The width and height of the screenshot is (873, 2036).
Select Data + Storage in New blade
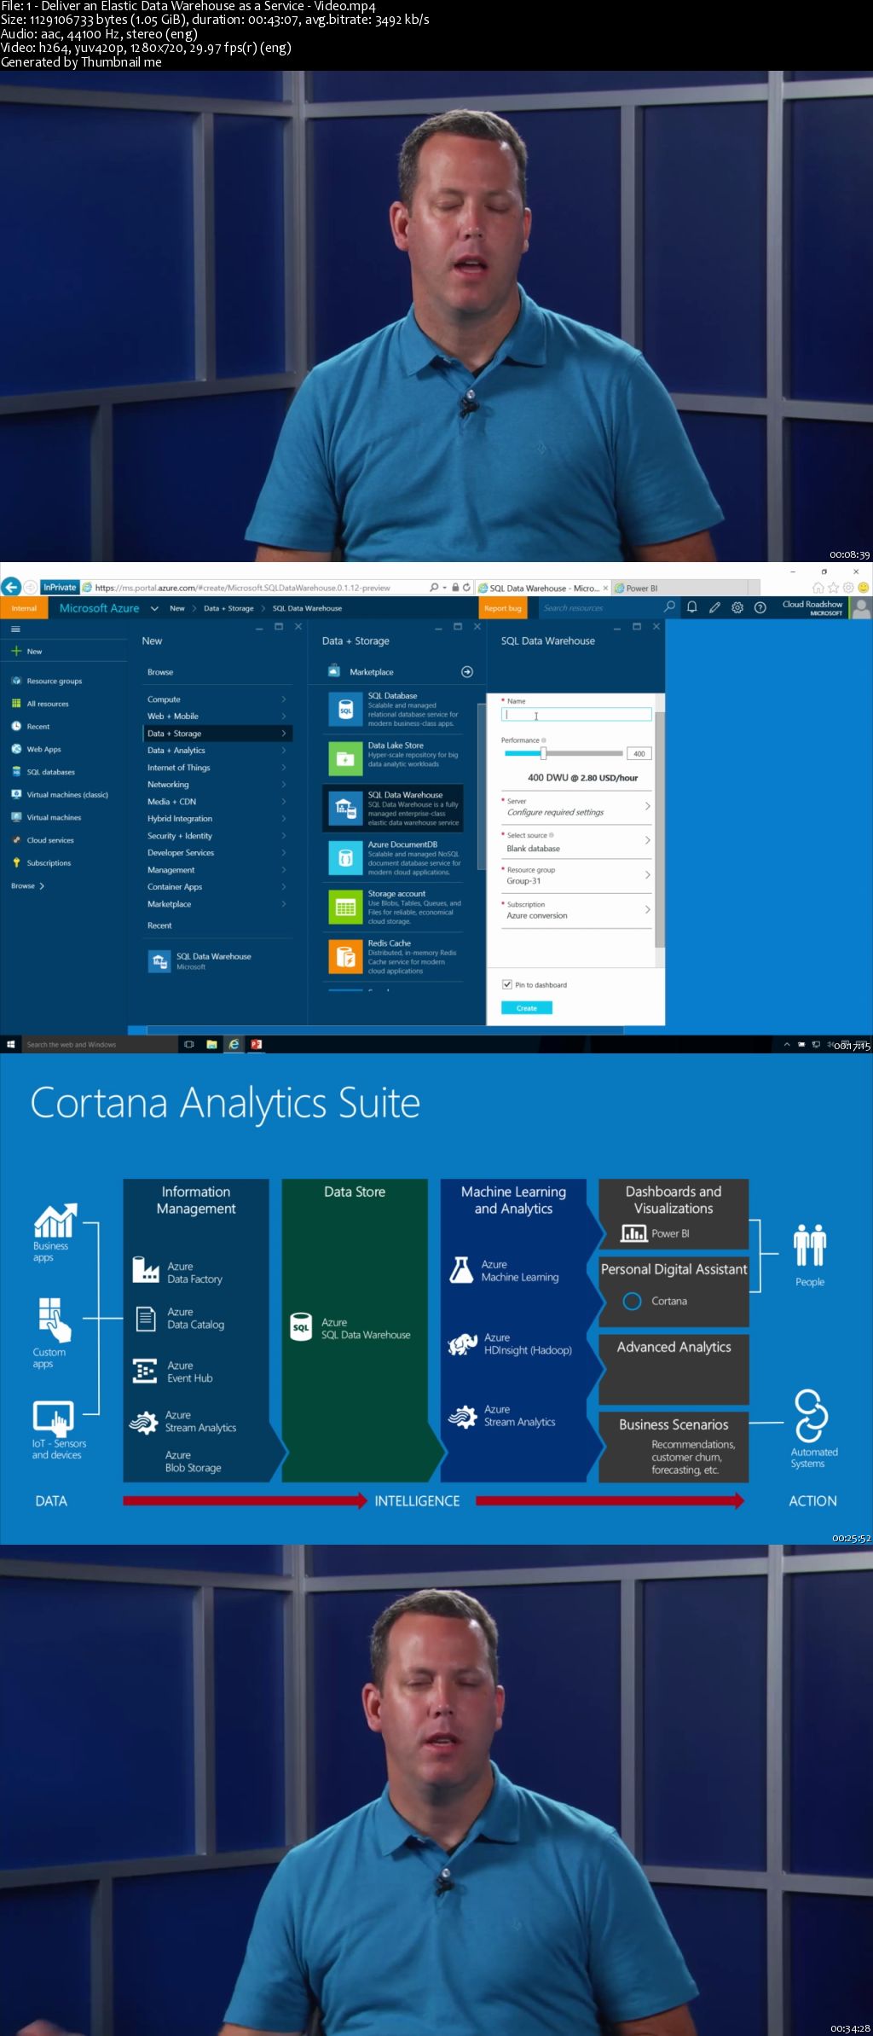tap(217, 734)
